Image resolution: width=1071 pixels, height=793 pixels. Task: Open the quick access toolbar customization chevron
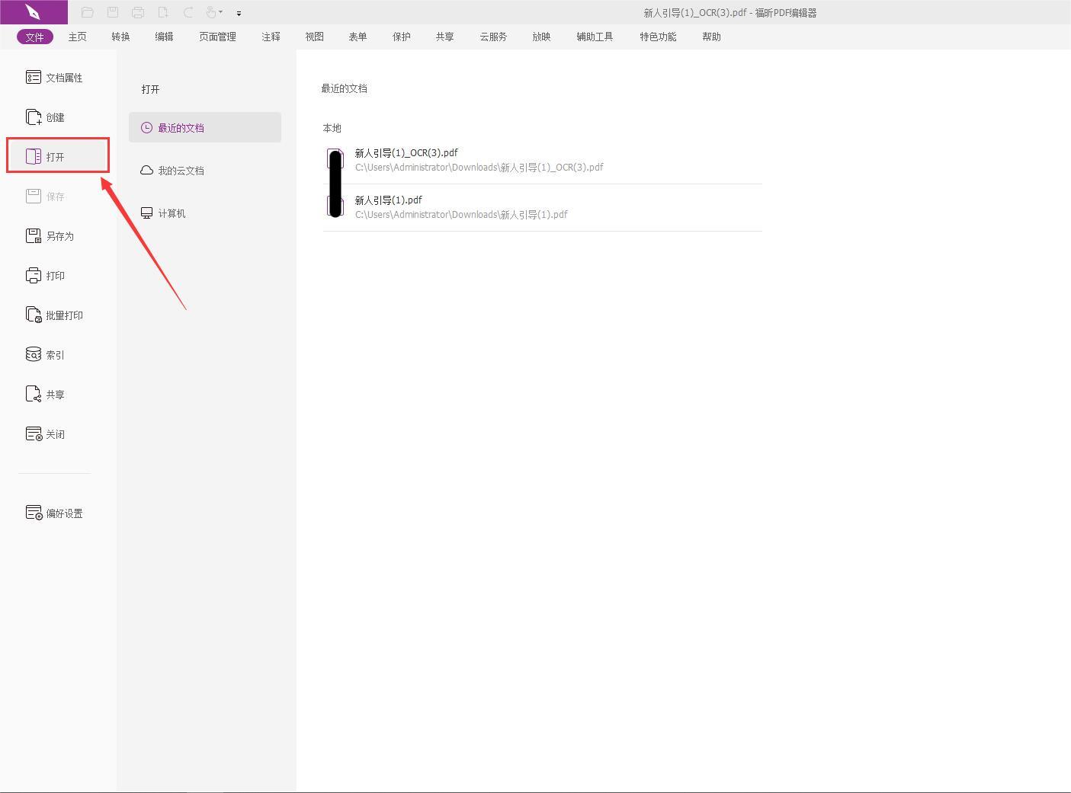tap(239, 12)
